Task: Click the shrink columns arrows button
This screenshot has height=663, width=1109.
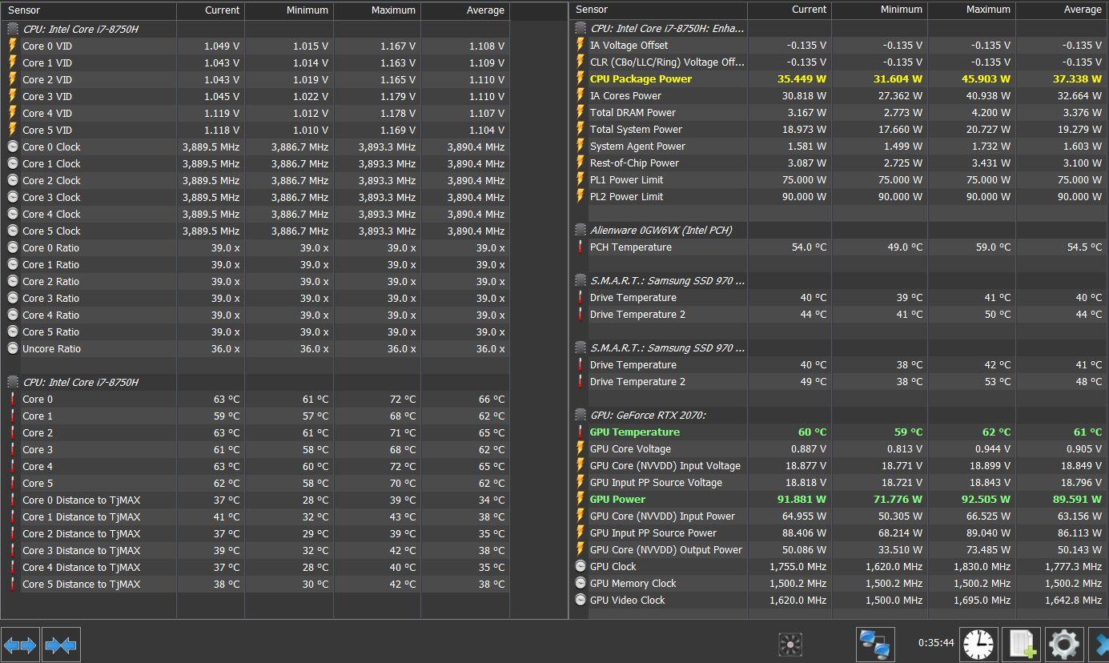Action: [61, 645]
